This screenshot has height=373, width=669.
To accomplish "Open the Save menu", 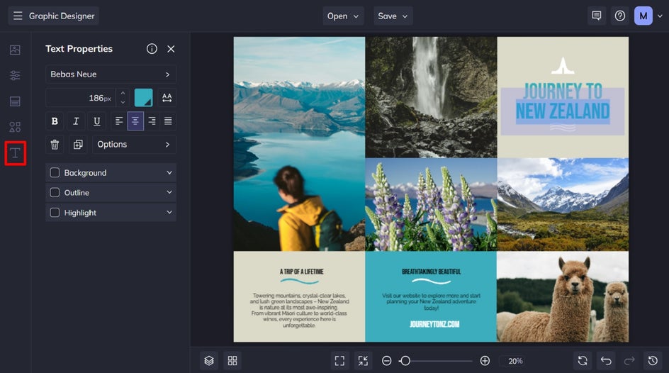I will pos(393,16).
